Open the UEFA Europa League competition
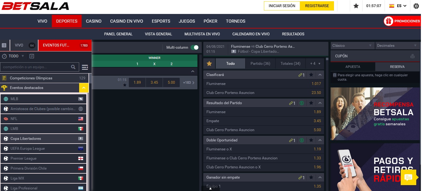The image size is (424, 191). (x=43, y=149)
